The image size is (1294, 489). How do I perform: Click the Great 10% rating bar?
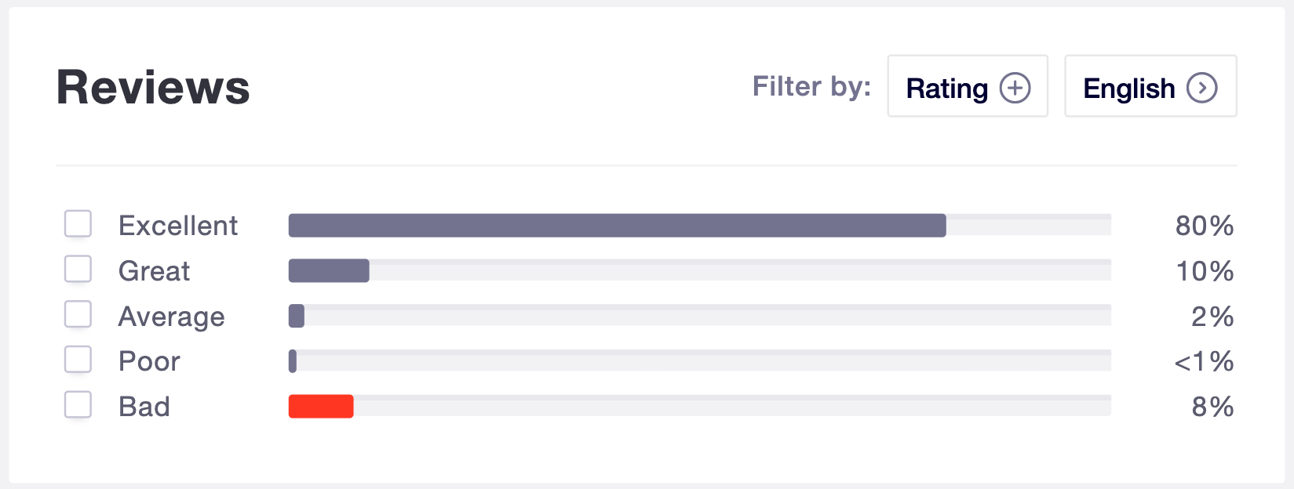coord(329,271)
